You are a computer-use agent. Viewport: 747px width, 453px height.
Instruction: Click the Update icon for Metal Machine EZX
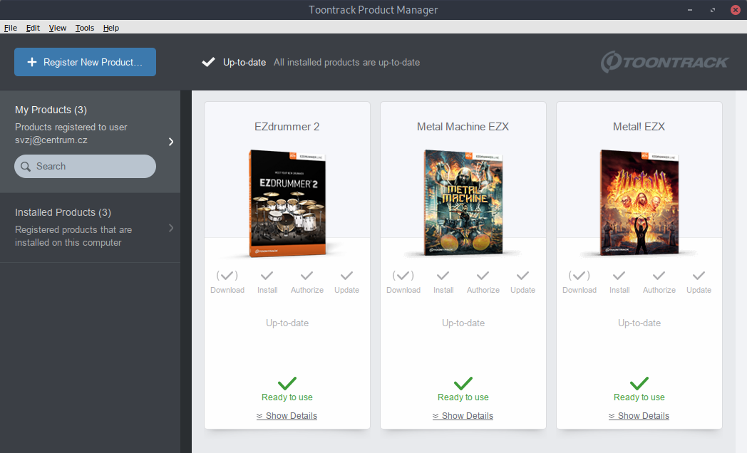pos(522,277)
